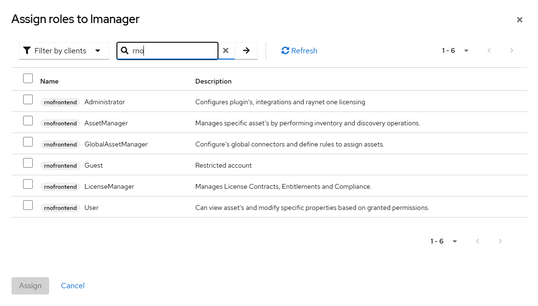Click the Guest role name
Viewport: 538px width, 306px height.
tap(94, 166)
